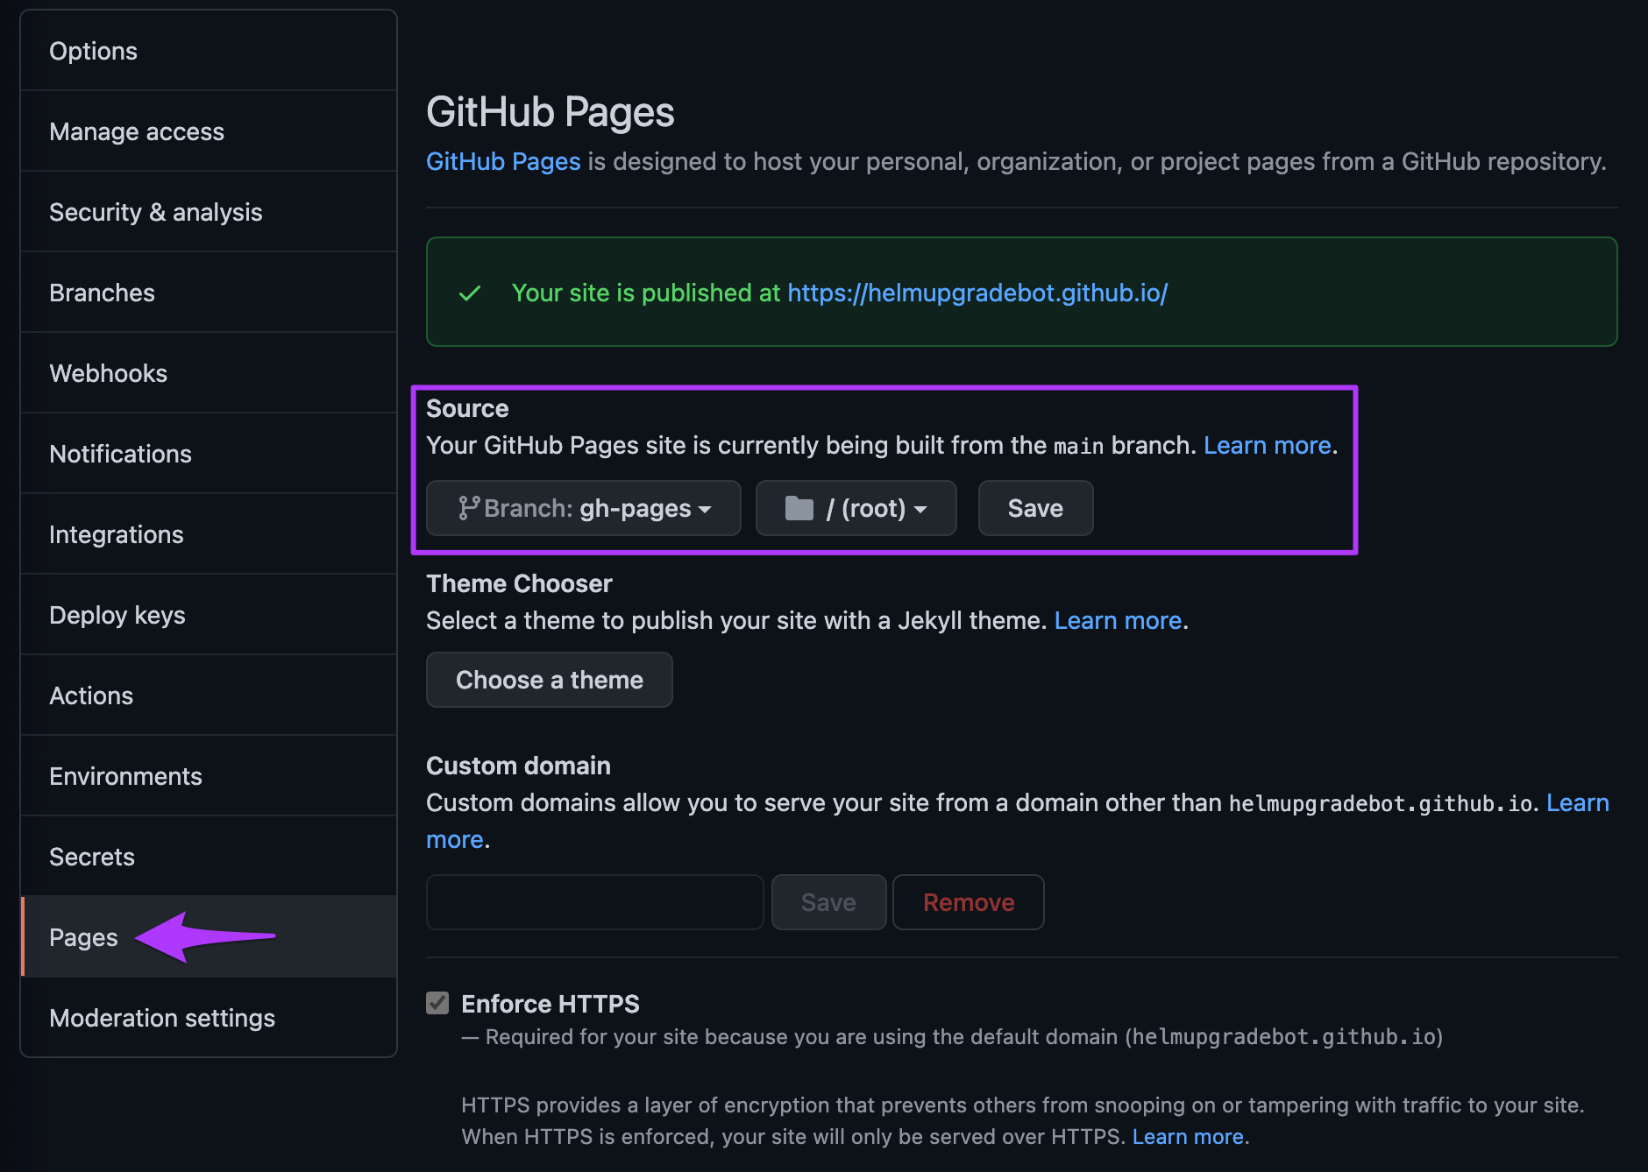Click the Custom domain heading
The height and width of the screenshot is (1172, 1648).
click(518, 766)
